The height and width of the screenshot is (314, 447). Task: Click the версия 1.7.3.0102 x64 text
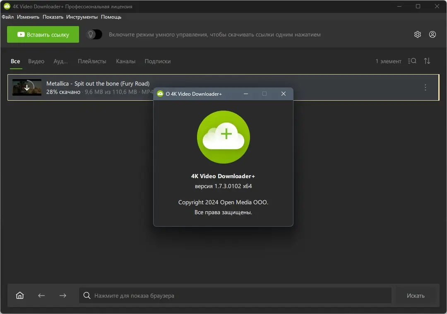click(223, 186)
